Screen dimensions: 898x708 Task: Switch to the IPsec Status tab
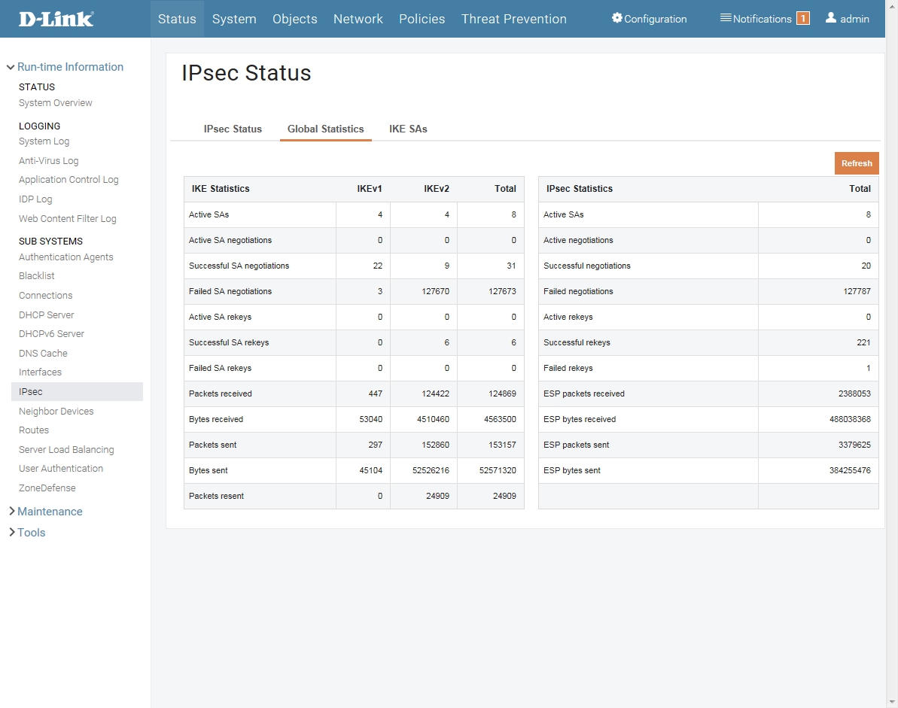tap(233, 129)
